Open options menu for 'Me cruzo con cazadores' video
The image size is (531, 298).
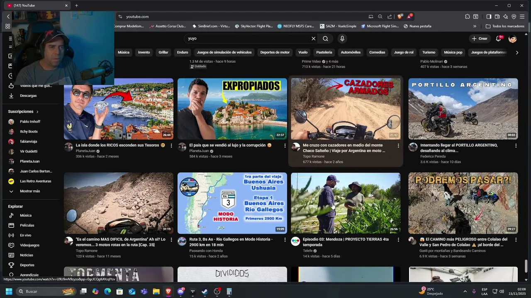click(x=398, y=146)
